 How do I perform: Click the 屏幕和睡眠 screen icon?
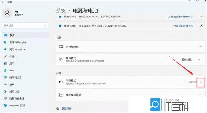pyautogui.click(x=61, y=47)
